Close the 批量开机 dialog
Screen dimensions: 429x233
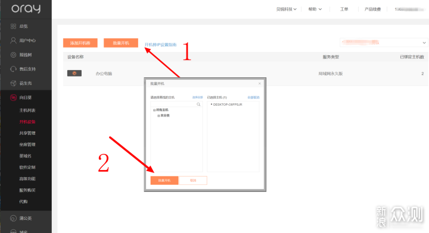[x=260, y=83]
